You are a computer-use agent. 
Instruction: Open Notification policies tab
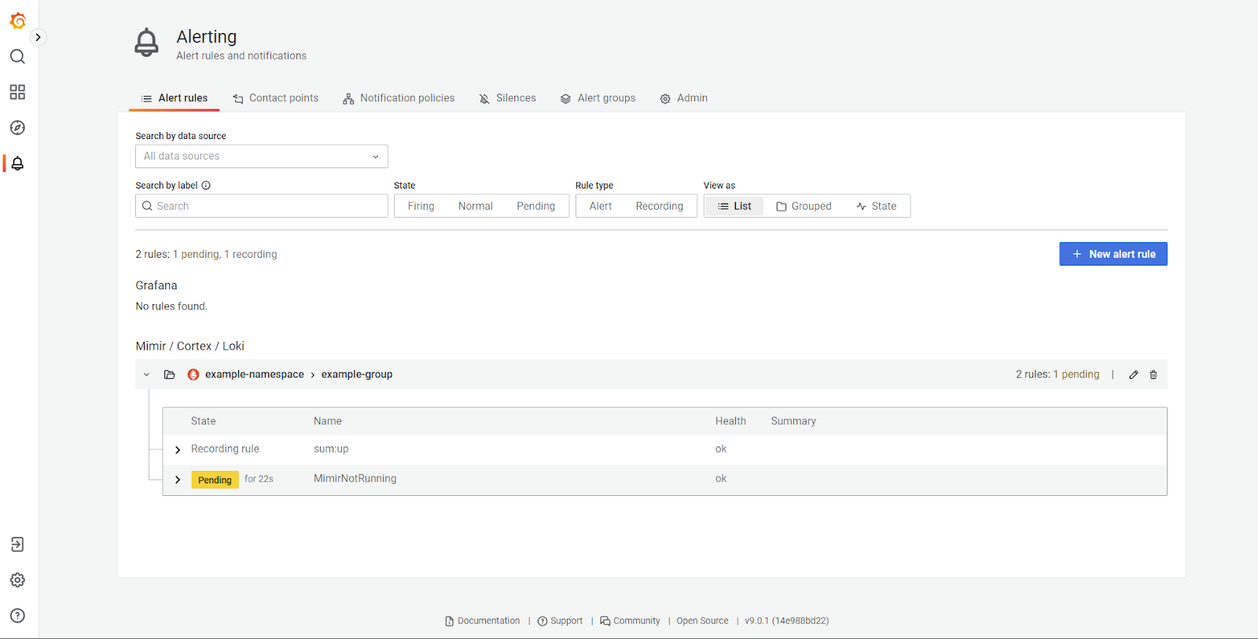pos(399,98)
